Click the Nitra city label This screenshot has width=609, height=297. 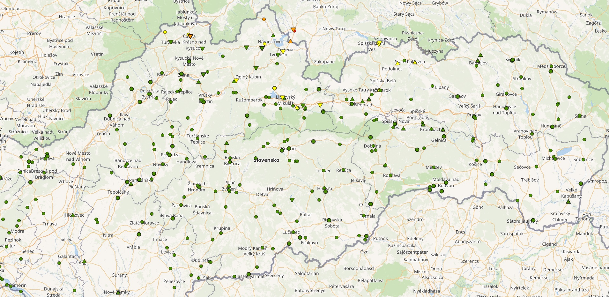point(108,235)
